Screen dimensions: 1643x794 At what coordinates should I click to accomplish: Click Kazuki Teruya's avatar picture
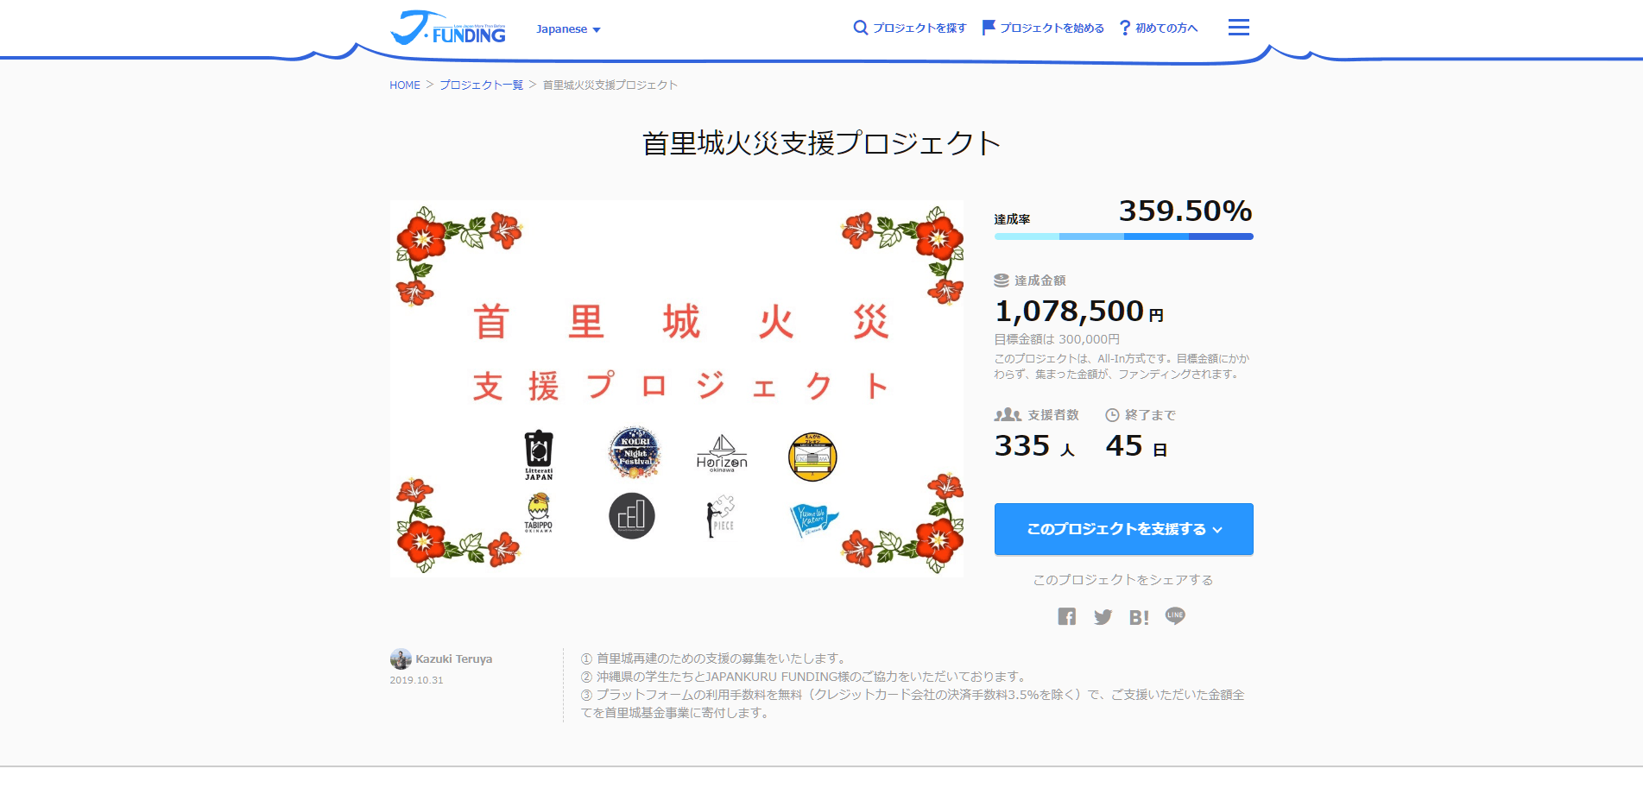pyautogui.click(x=401, y=659)
